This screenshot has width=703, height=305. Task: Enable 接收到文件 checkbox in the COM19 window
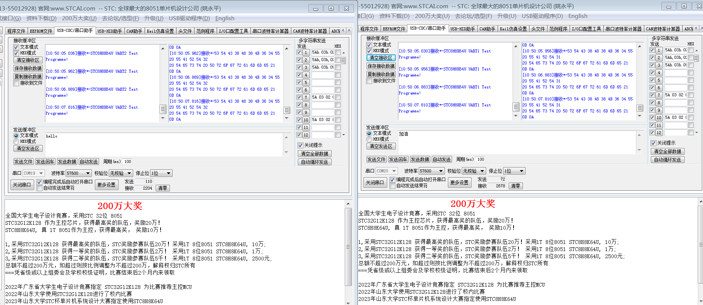[x=16, y=83]
